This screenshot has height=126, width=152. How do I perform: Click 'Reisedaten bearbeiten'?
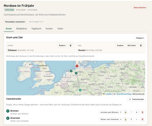15,22
